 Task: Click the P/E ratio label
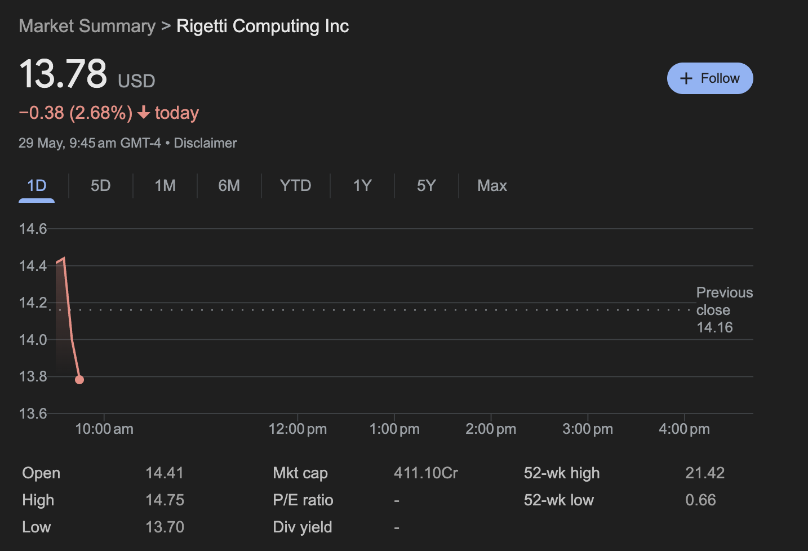point(303,500)
